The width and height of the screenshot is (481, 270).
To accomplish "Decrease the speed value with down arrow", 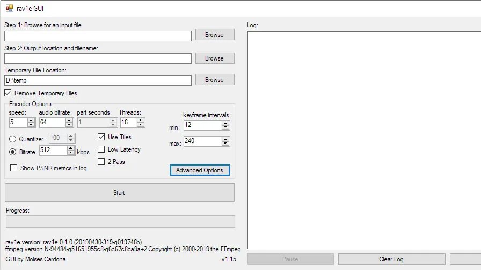I will (x=31, y=125).
